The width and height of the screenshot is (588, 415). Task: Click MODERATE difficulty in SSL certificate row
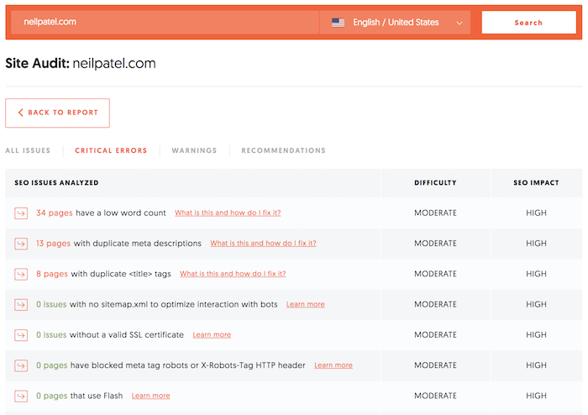point(435,335)
